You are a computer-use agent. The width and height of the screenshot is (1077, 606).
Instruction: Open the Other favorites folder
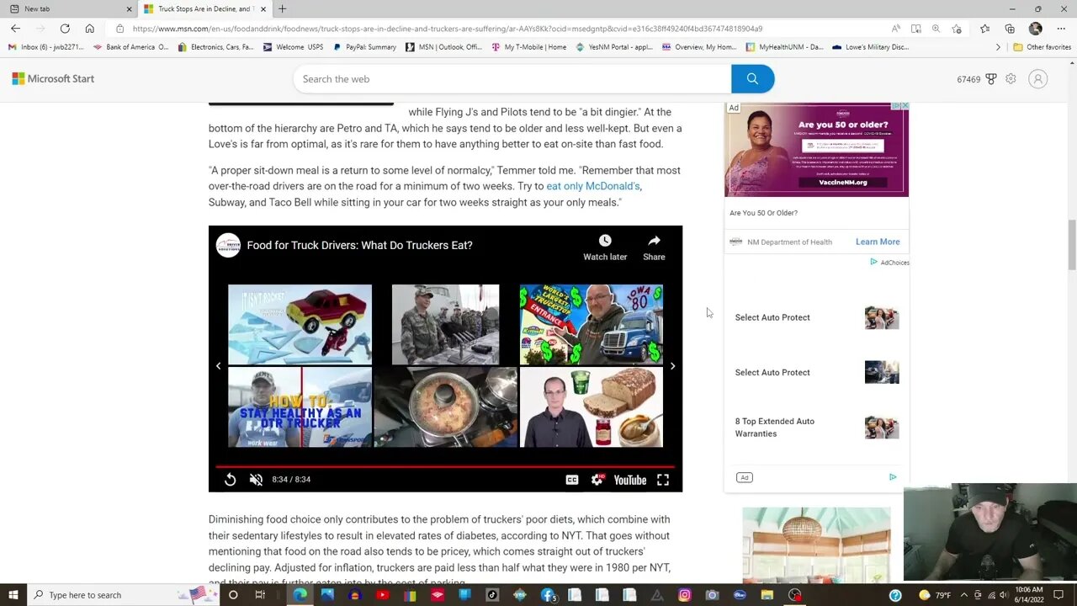1042,47
